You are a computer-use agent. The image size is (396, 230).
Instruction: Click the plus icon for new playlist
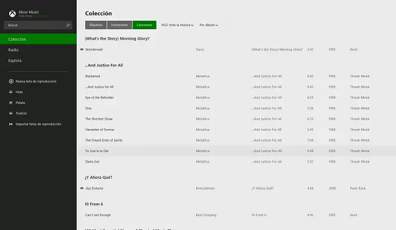11,81
